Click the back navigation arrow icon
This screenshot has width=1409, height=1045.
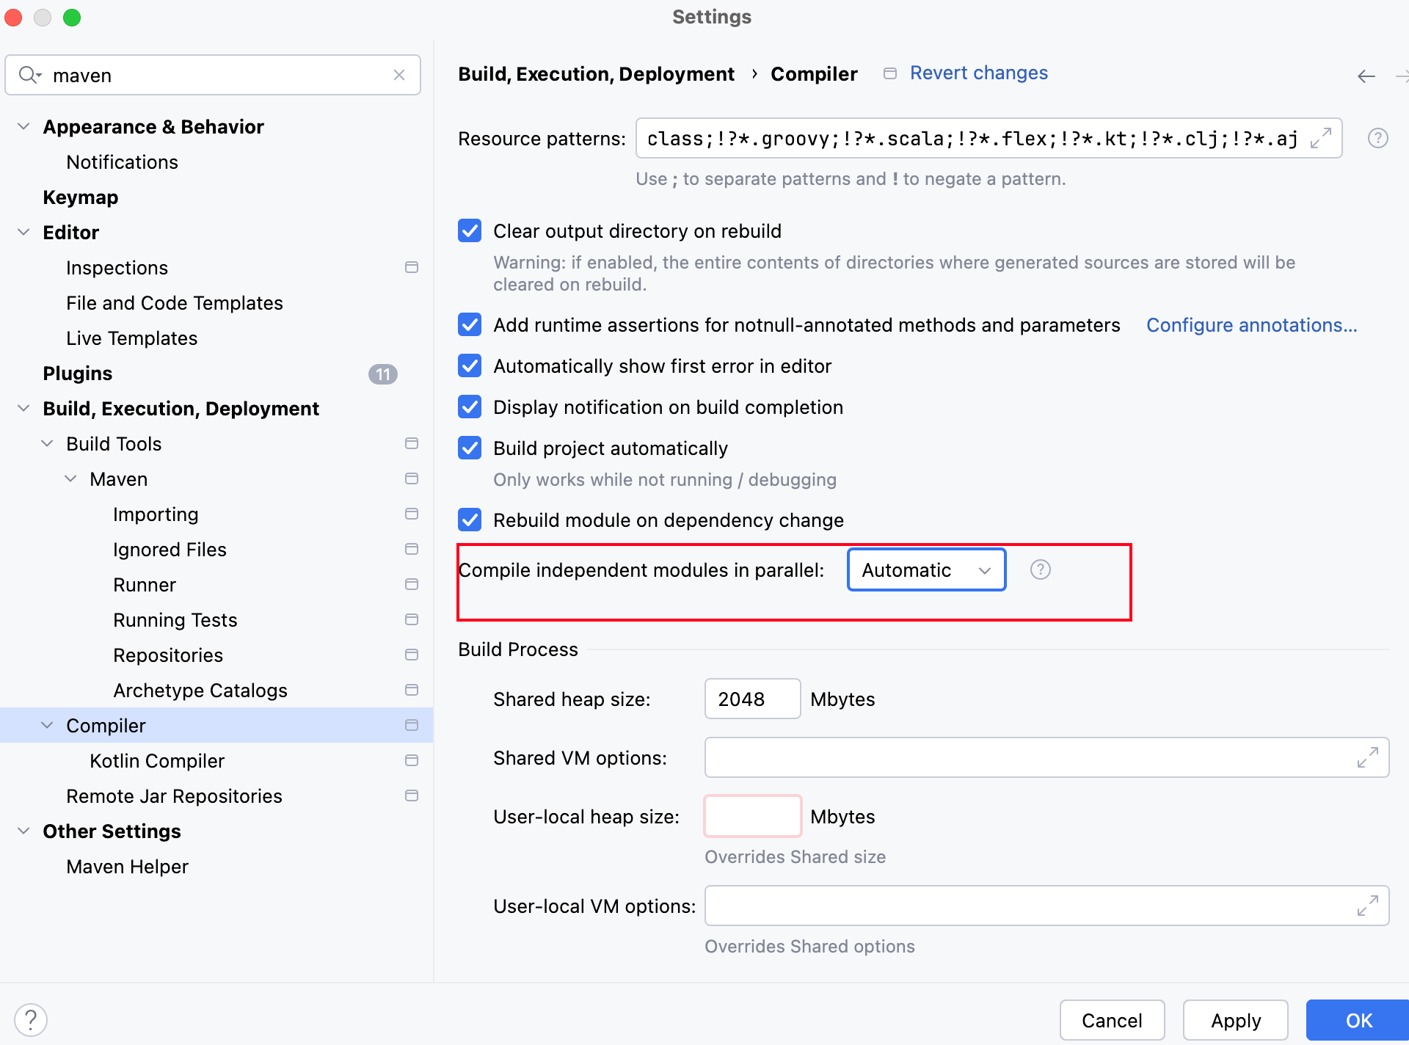coord(1366,76)
